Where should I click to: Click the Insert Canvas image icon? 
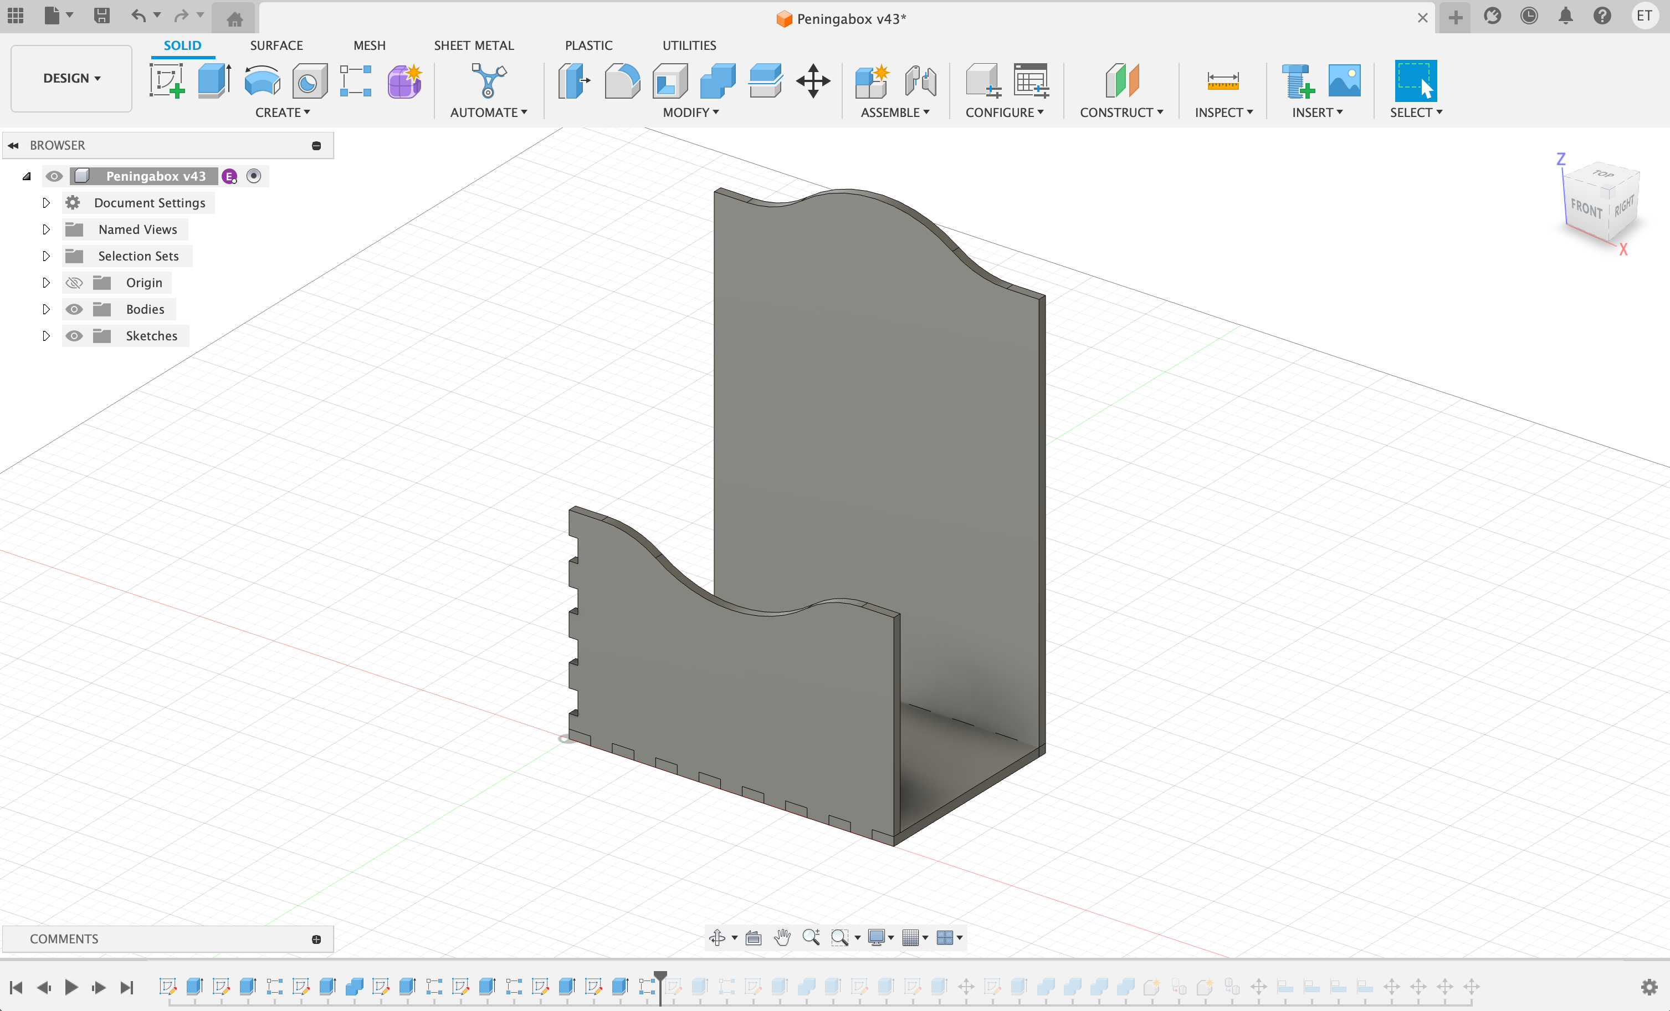[x=1345, y=81]
